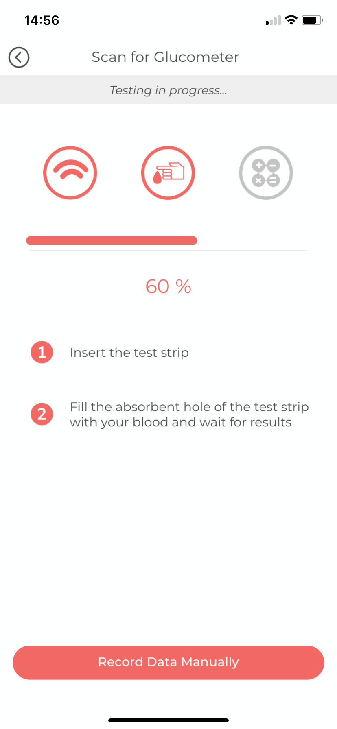Tap the battery indicator icon
This screenshot has width=337, height=729.
(312, 20)
